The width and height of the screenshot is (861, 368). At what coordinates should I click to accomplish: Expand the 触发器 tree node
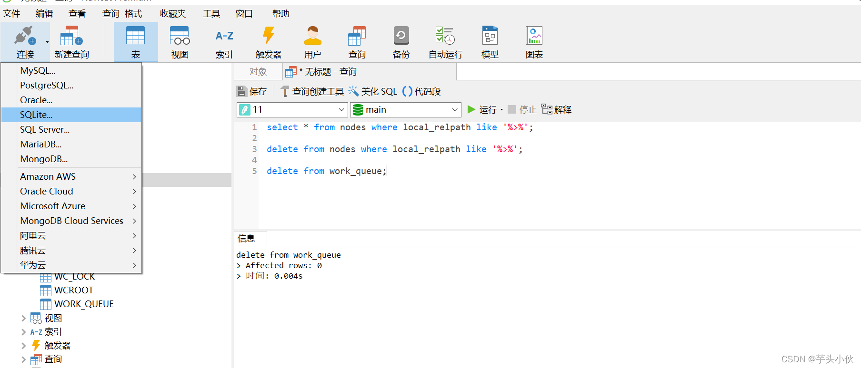(x=24, y=346)
